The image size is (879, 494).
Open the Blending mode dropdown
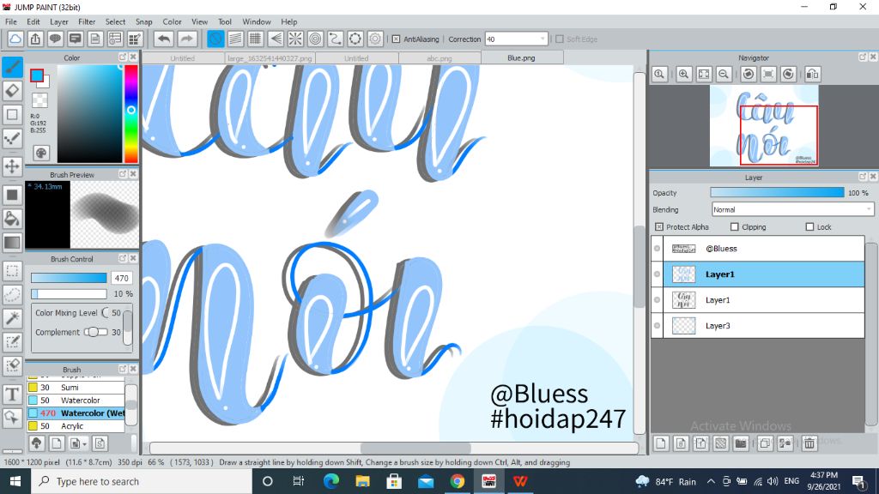coord(792,209)
